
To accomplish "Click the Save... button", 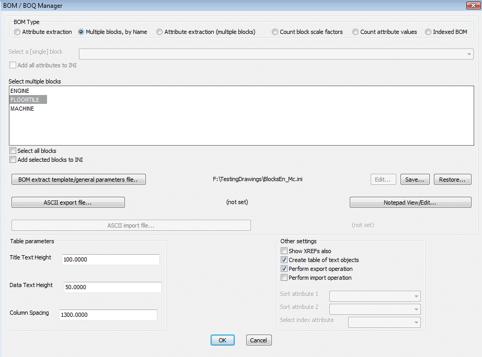I will click(x=415, y=180).
